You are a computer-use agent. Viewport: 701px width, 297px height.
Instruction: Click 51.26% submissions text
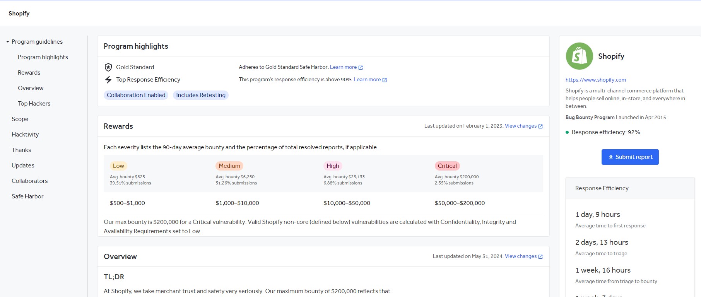pyautogui.click(x=236, y=183)
